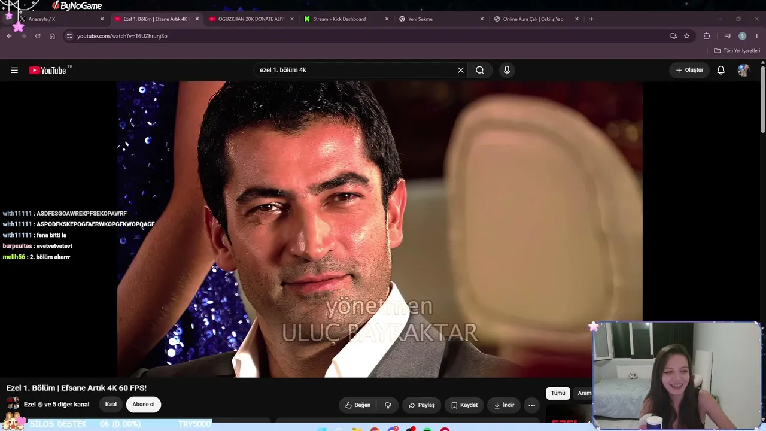Viewport: 766px width, 431px height.
Task: Open Tüm Yer İşaretleri bookmarks folder
Action: 737,51
